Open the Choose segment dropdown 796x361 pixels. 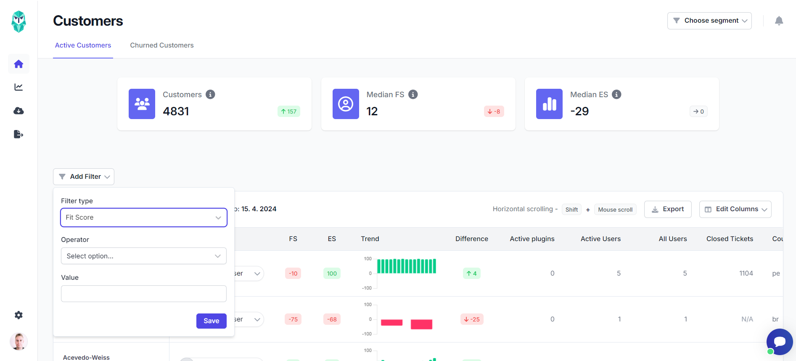pos(709,21)
